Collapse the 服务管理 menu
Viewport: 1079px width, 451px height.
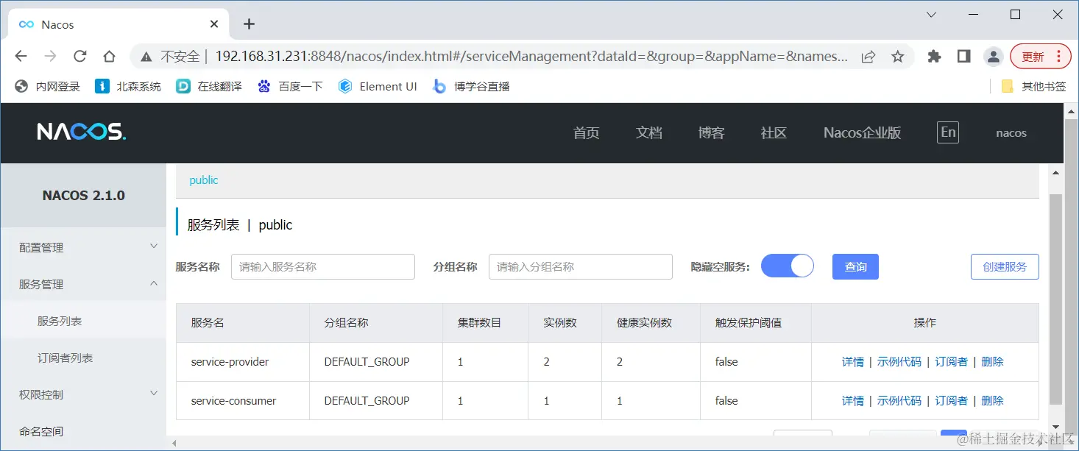83,284
